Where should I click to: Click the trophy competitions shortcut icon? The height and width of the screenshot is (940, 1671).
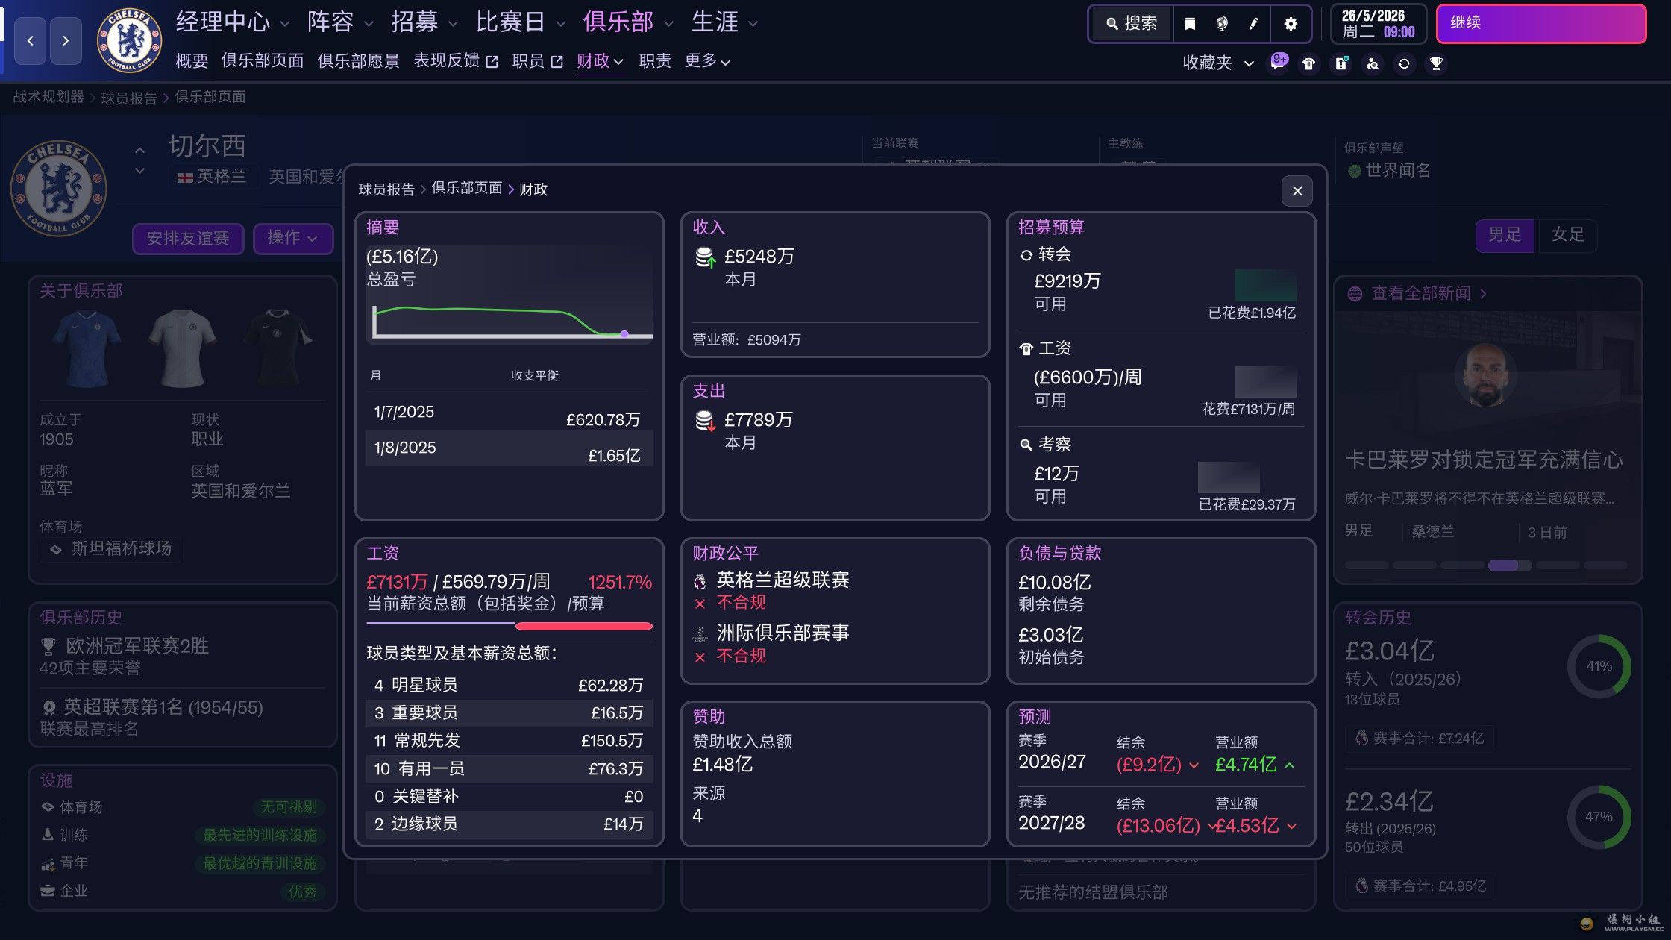pos(1436,64)
